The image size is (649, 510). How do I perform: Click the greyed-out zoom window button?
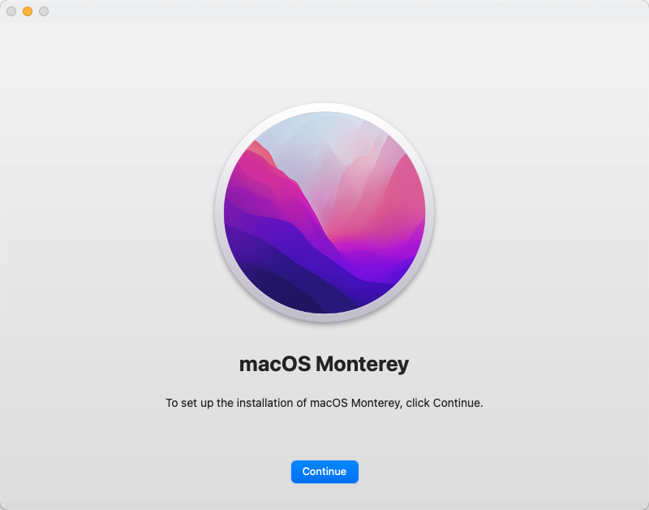tap(44, 11)
